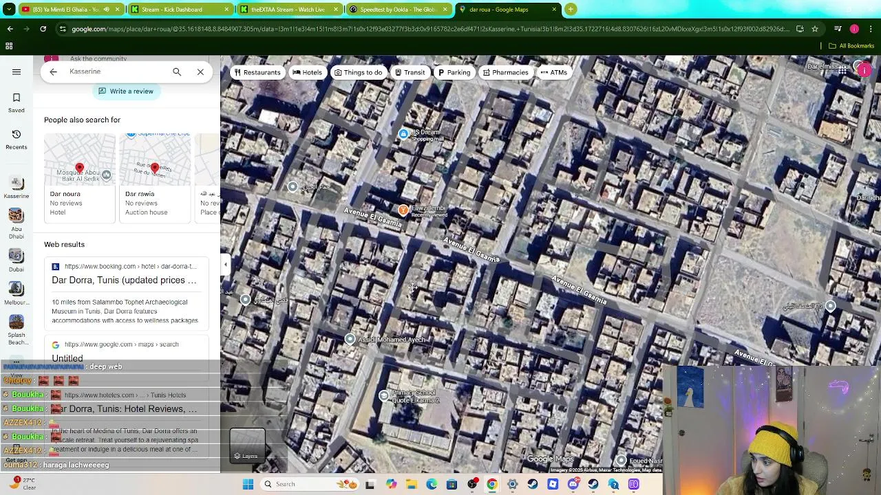
Task: Open Chrome three-dot menu
Action: click(871, 29)
